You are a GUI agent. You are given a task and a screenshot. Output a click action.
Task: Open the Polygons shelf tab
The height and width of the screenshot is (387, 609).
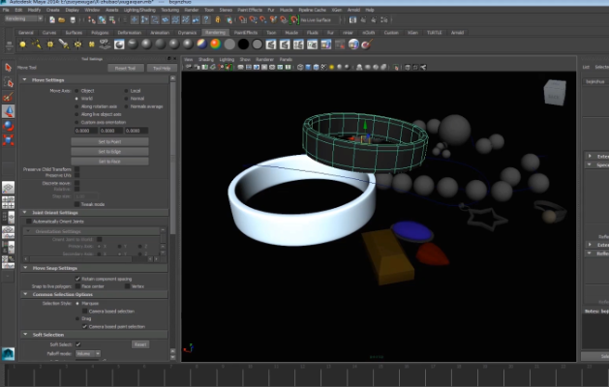click(99, 32)
